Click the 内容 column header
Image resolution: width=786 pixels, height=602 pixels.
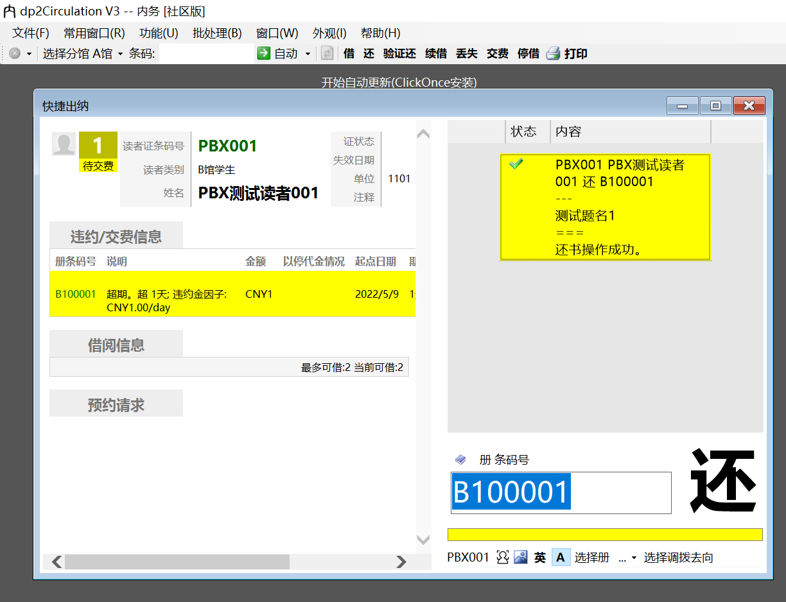click(631, 132)
